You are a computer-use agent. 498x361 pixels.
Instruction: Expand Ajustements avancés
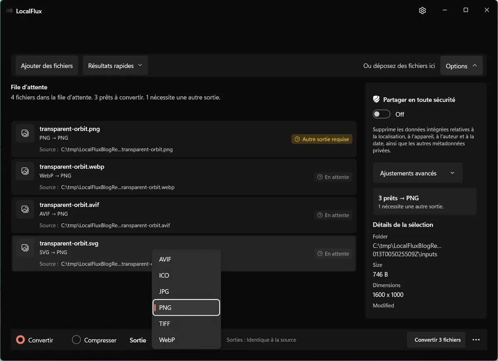(418, 173)
